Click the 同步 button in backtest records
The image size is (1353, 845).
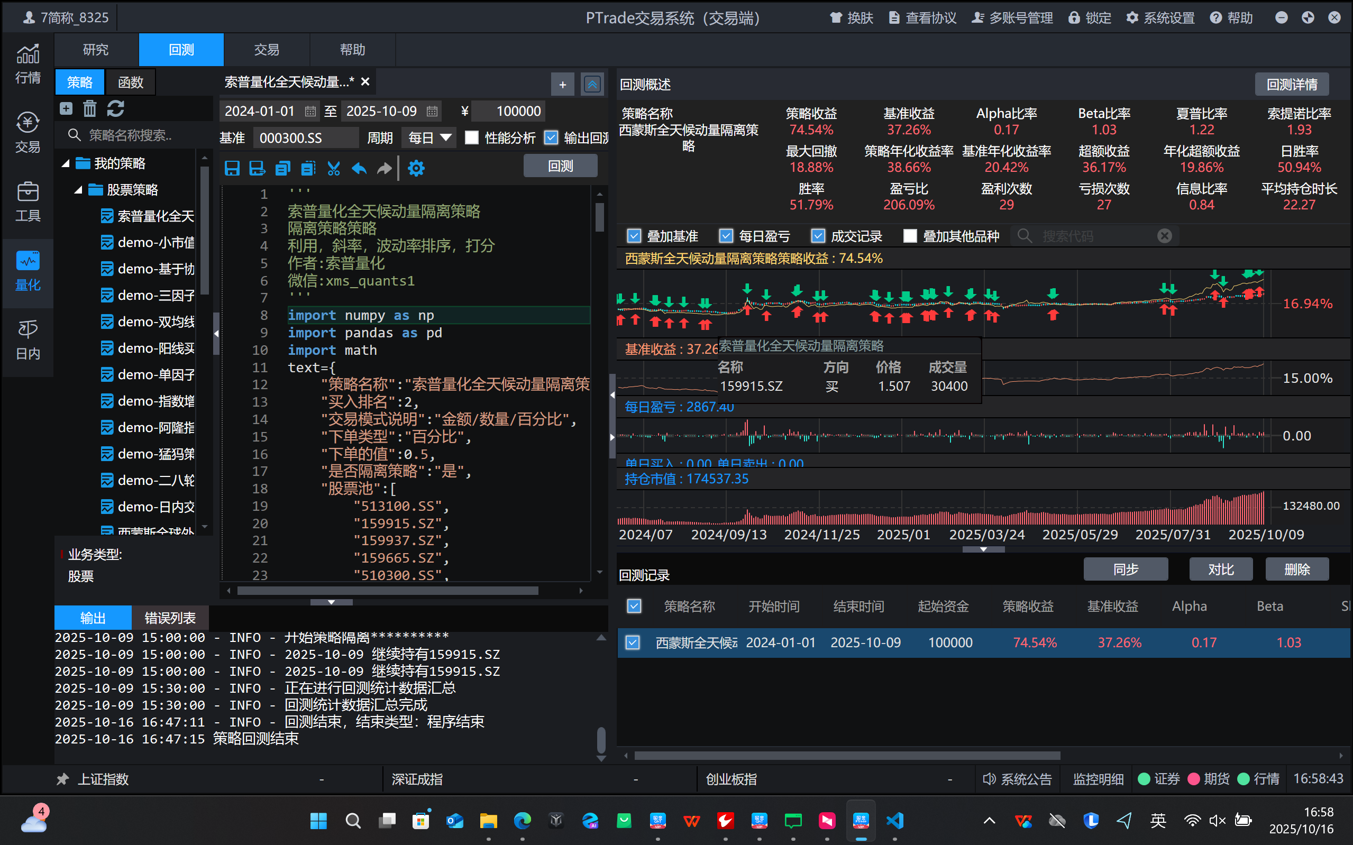click(x=1125, y=570)
